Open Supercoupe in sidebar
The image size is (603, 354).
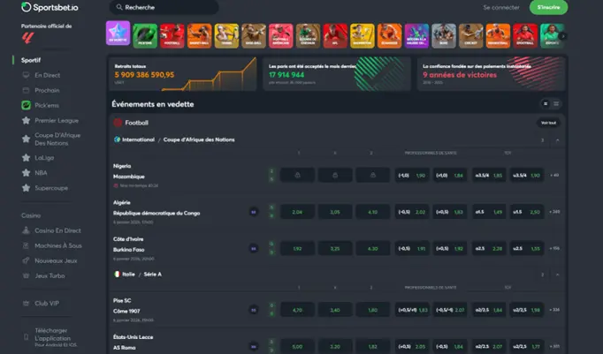point(51,188)
